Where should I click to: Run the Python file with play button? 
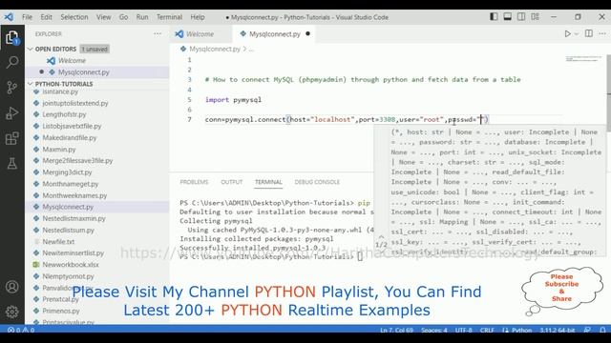(568, 34)
